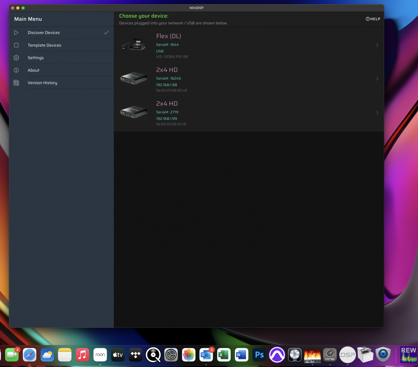Click MAC address 9e:65:f9:08:24:f6
Image resolution: width=418 pixels, height=367 pixels.
[171, 124]
